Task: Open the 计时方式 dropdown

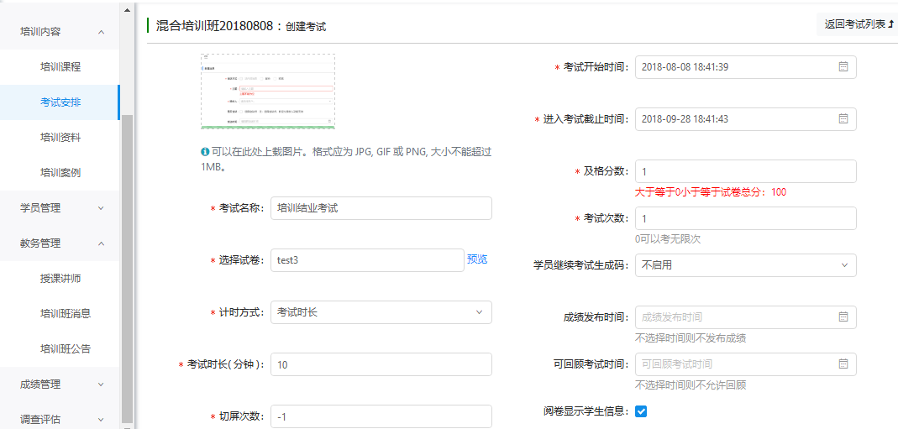Action: pyautogui.click(x=381, y=312)
